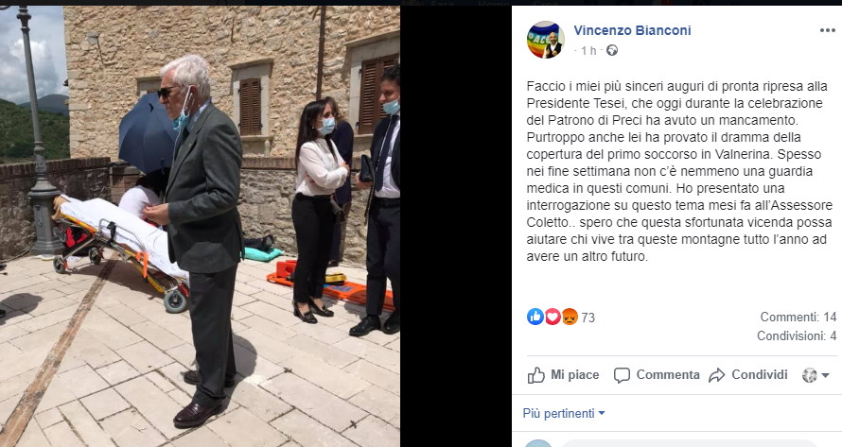Click the angry face reaction icon
The image size is (842, 447).
(x=570, y=318)
